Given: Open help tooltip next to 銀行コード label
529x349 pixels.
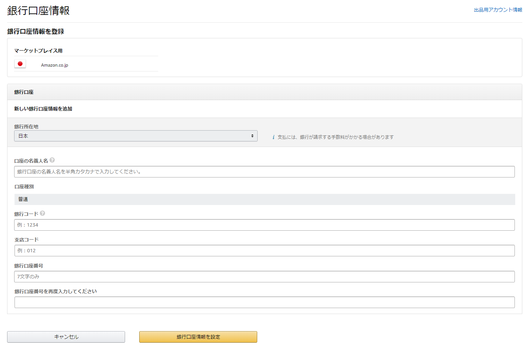Looking at the screenshot, I should (42, 213).
